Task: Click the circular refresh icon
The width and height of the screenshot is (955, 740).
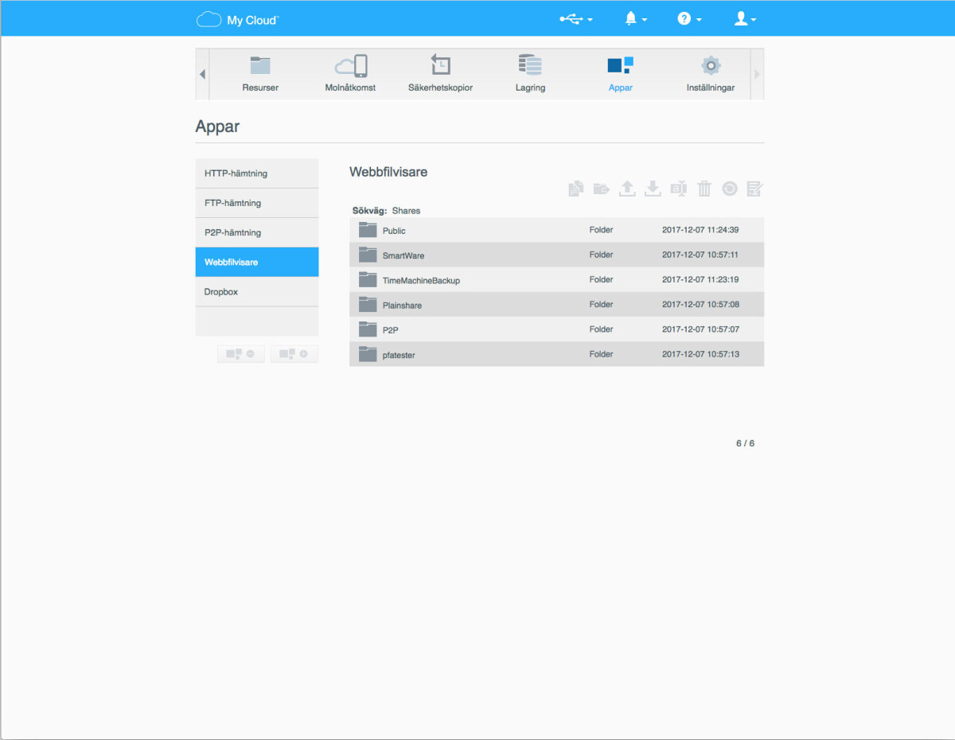Action: (730, 189)
